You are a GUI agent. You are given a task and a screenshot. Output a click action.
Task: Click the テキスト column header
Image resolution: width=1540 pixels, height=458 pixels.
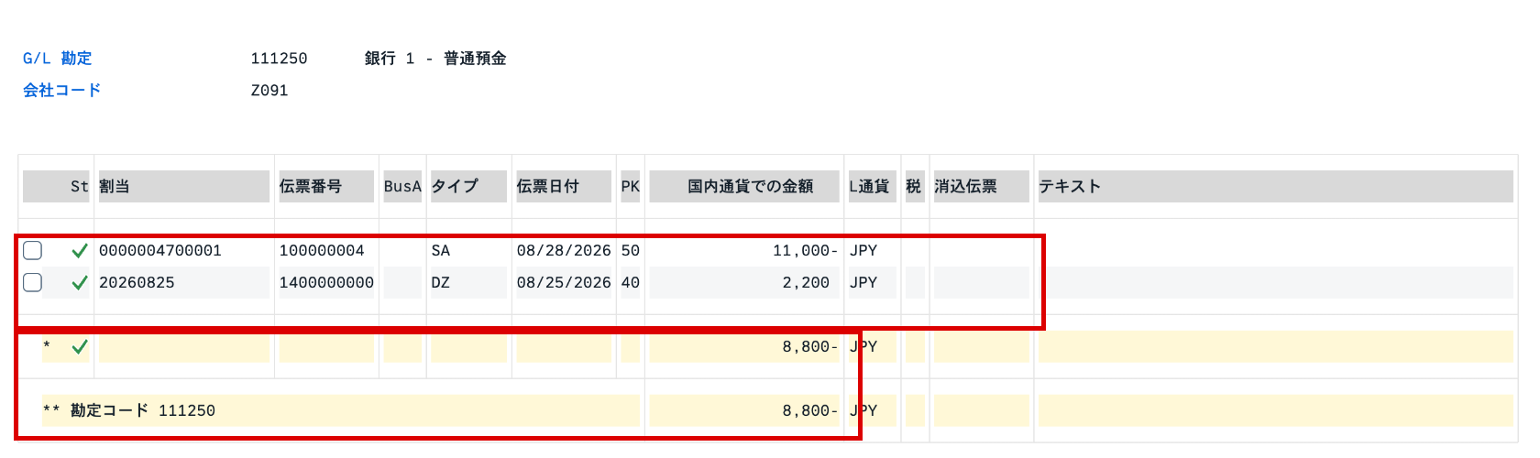tap(1275, 186)
